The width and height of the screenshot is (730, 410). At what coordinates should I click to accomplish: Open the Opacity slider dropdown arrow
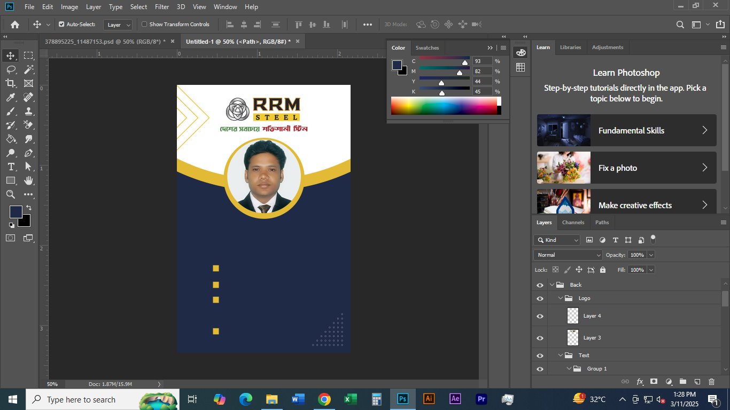651,255
